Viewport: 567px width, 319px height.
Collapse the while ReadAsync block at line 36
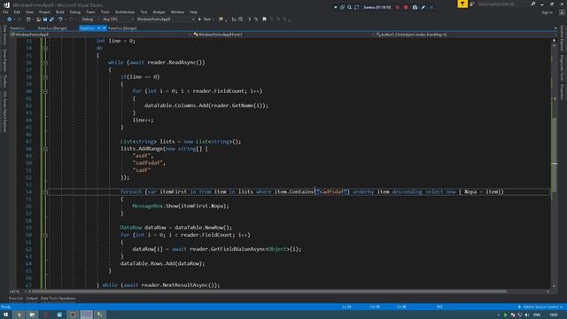point(45,63)
